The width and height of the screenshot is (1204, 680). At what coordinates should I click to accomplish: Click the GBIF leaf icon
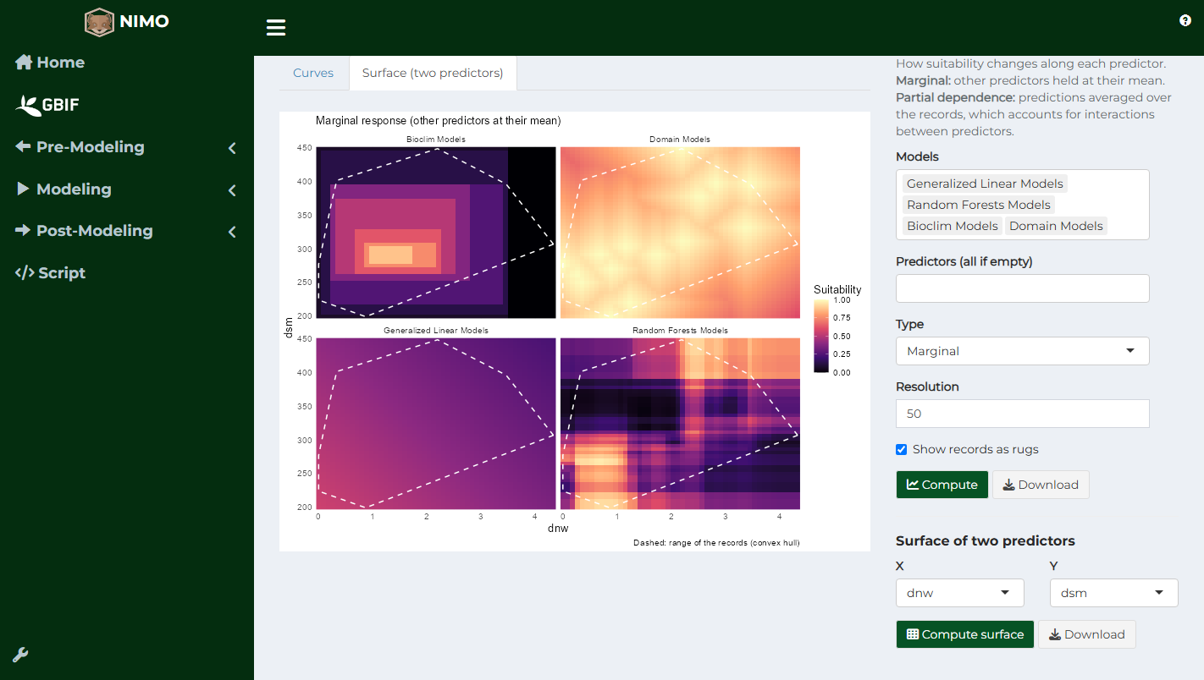(29, 105)
